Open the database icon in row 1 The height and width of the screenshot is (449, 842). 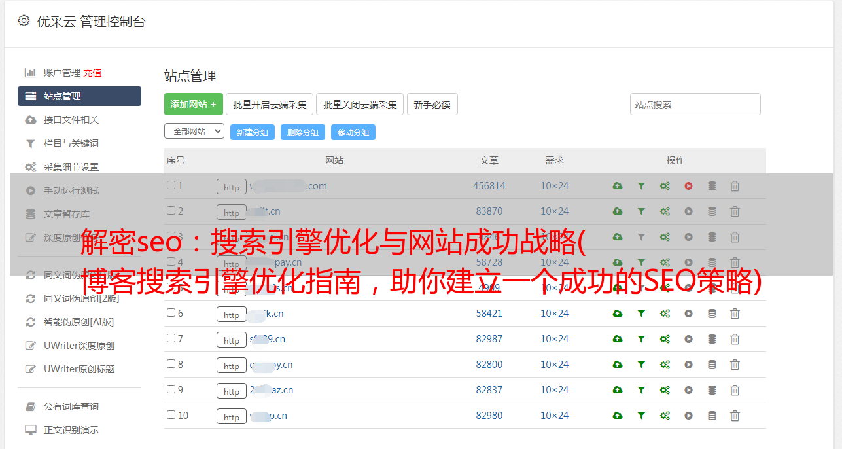pos(712,186)
